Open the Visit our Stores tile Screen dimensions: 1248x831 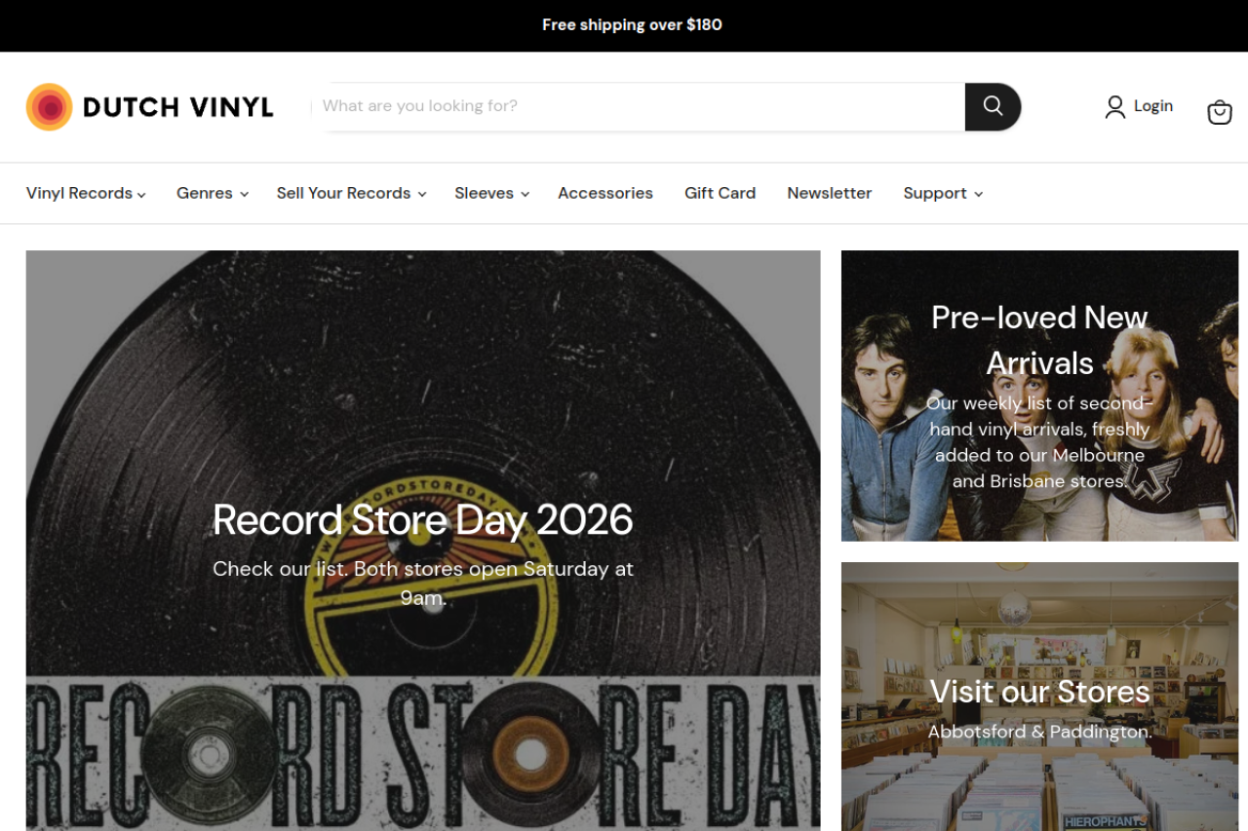click(x=1039, y=692)
